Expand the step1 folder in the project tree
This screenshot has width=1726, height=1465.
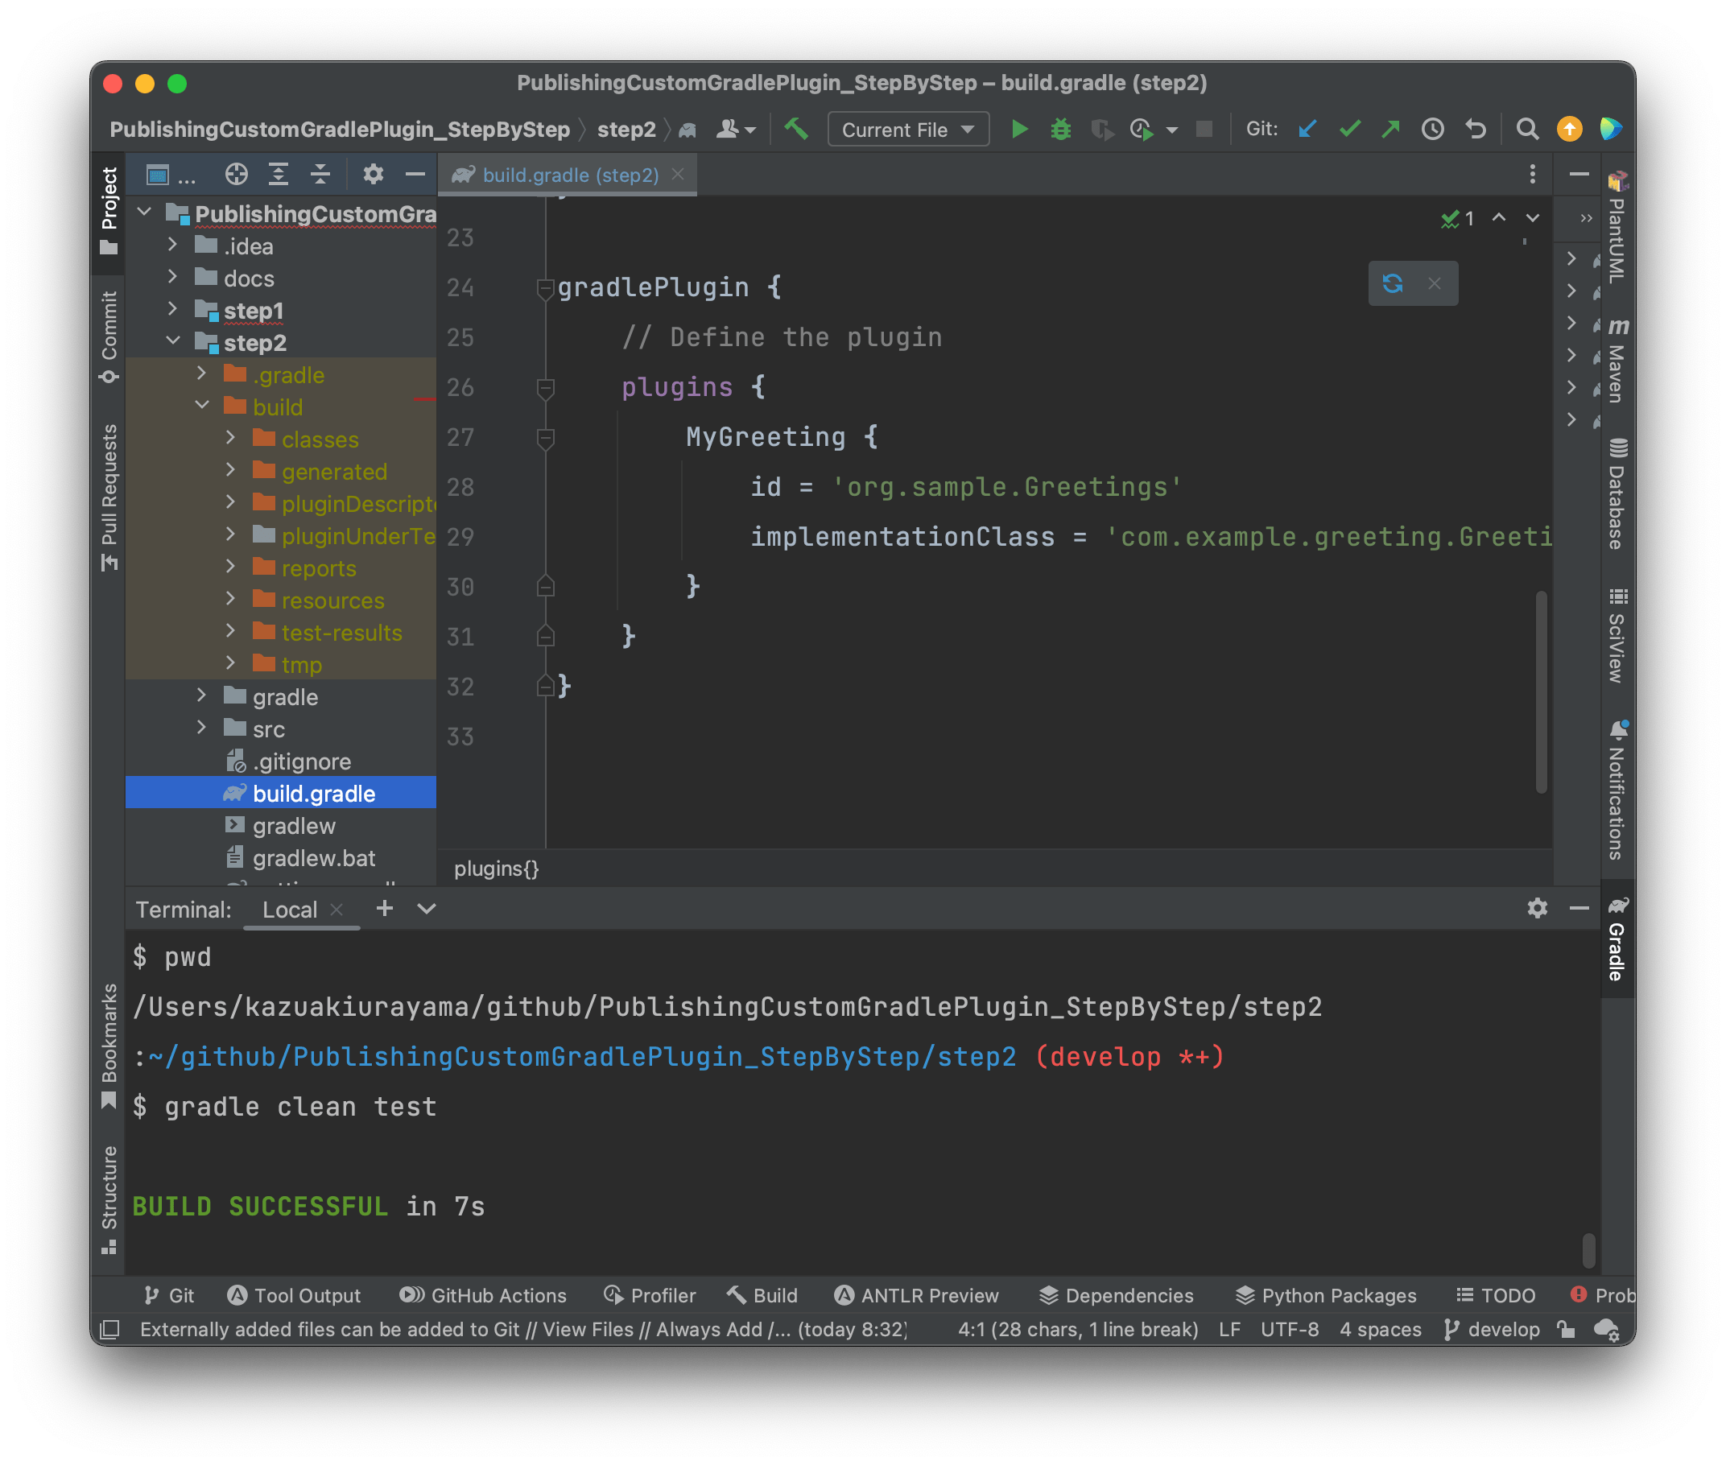[172, 309]
